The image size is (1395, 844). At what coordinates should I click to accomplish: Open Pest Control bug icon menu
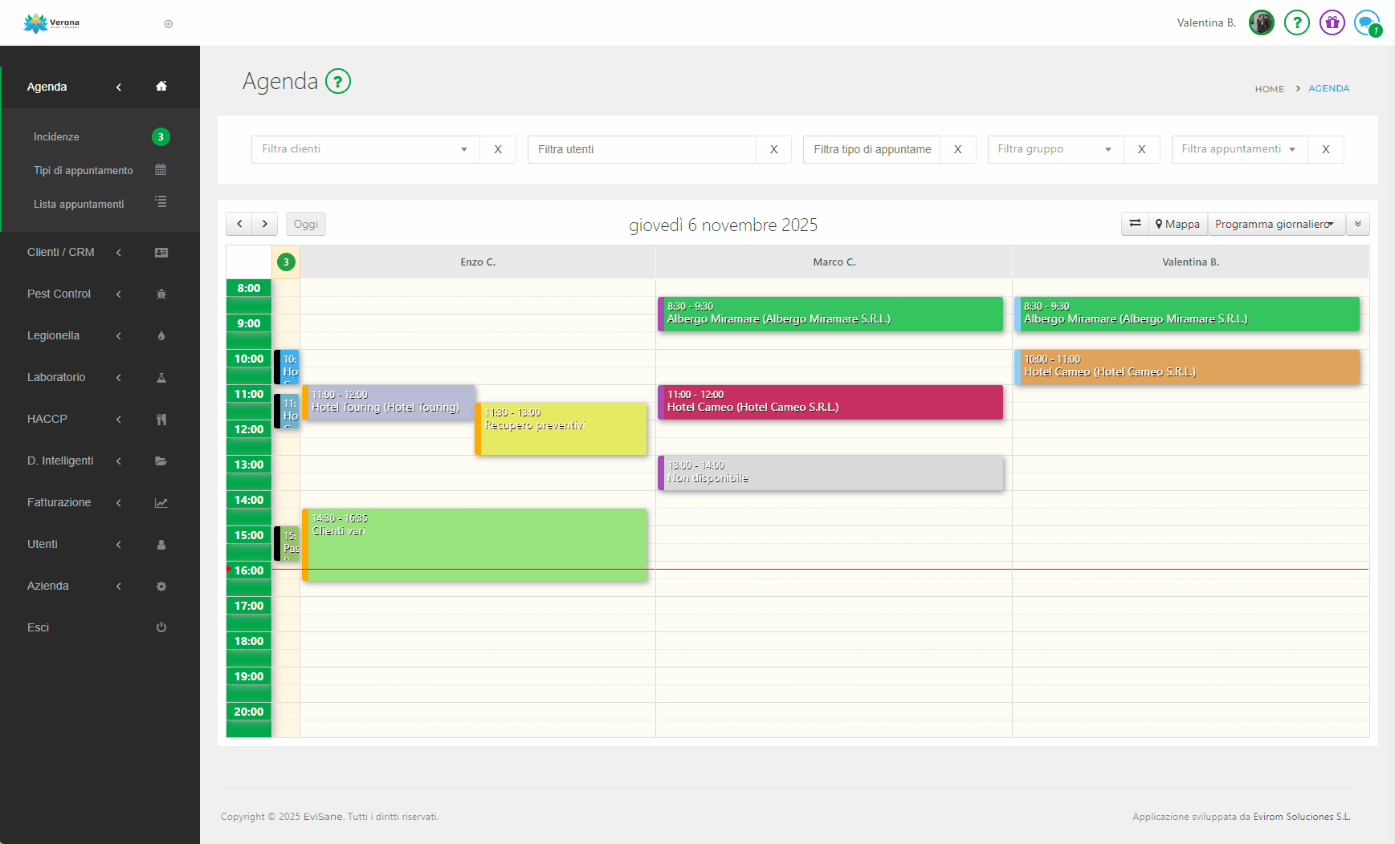coord(161,294)
